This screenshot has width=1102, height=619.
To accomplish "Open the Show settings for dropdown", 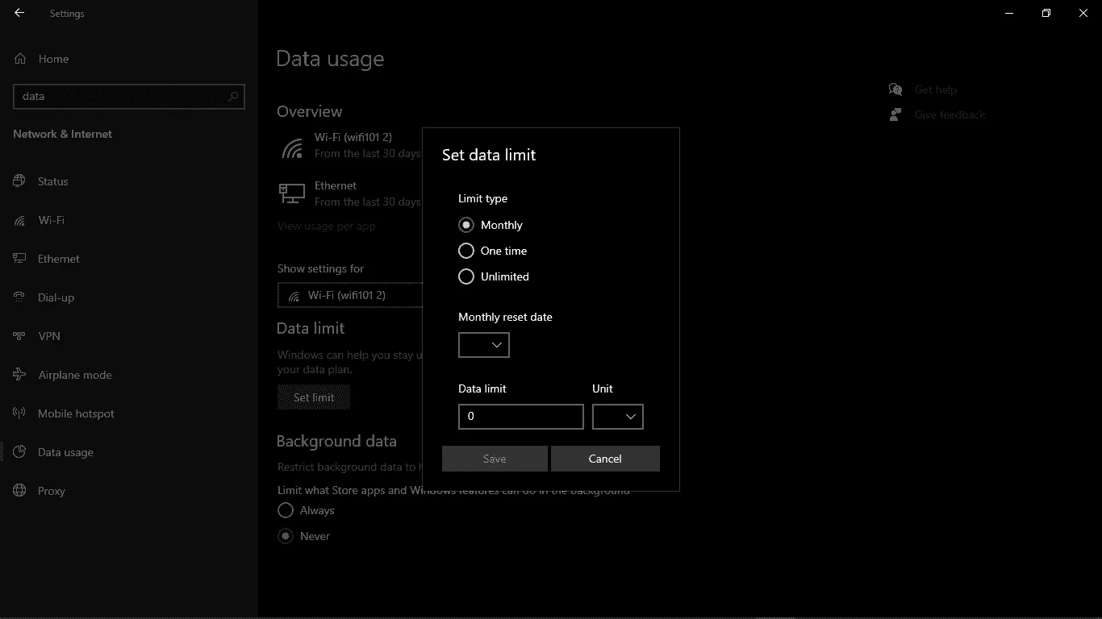I will (x=350, y=296).
